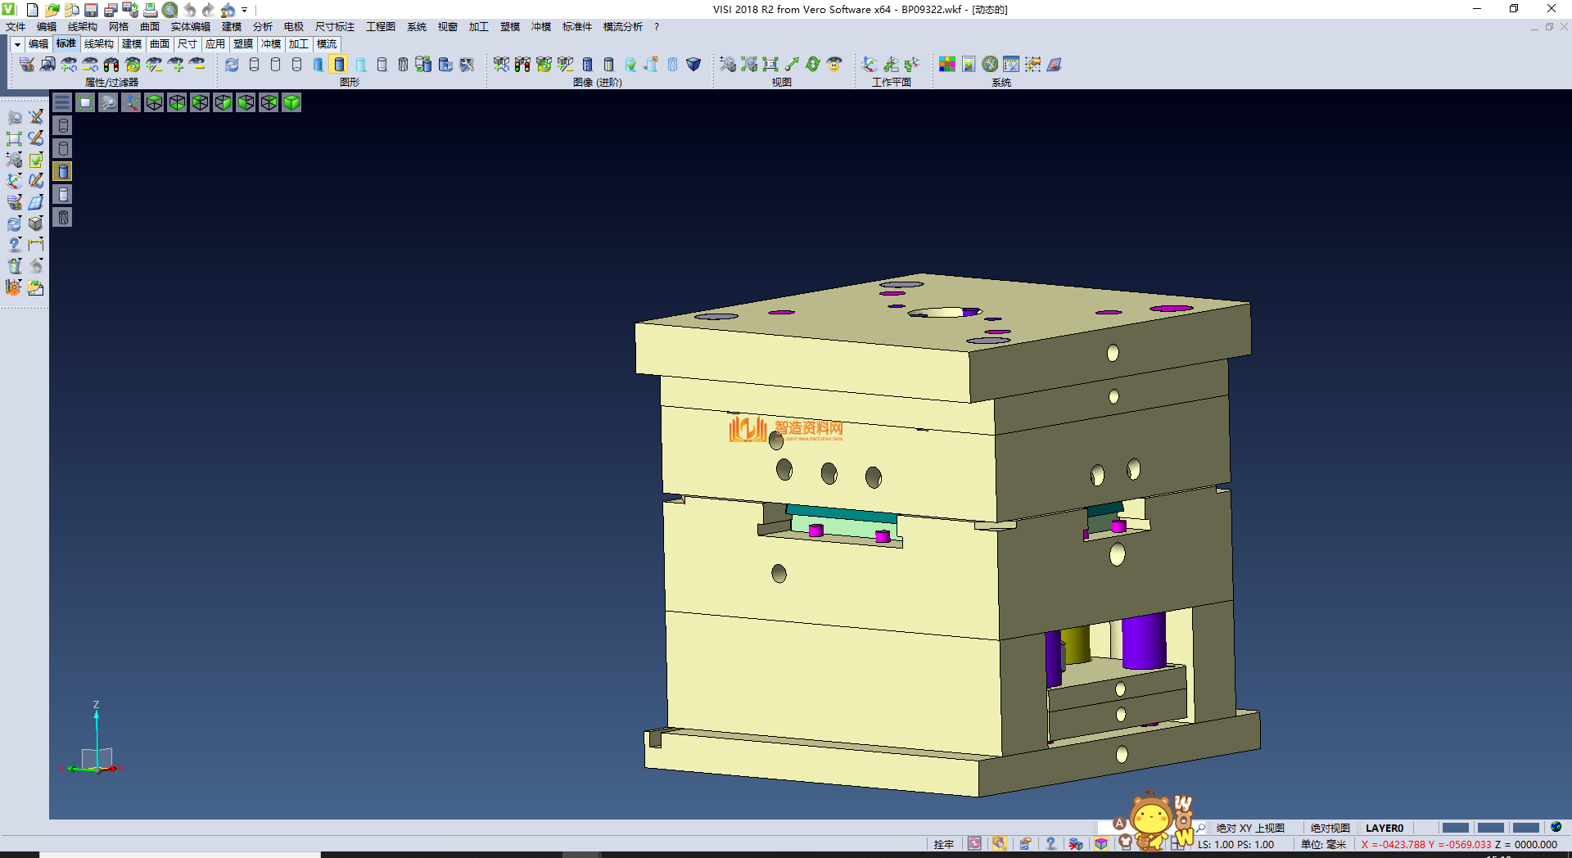Click the Save file icon
This screenshot has width=1572, height=858.
91,10
